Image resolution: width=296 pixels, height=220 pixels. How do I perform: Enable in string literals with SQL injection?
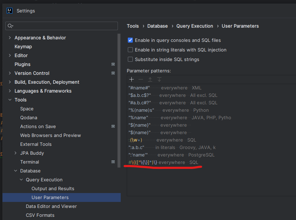[130, 50]
